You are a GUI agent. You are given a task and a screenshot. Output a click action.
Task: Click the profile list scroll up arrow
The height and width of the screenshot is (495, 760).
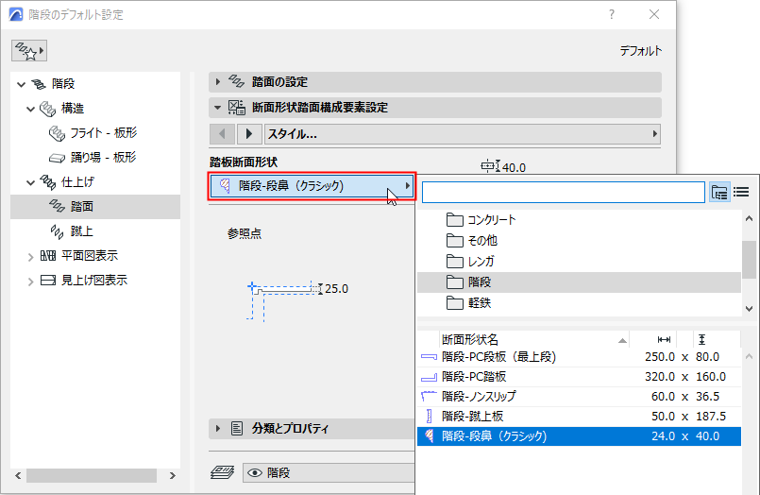[x=750, y=357]
